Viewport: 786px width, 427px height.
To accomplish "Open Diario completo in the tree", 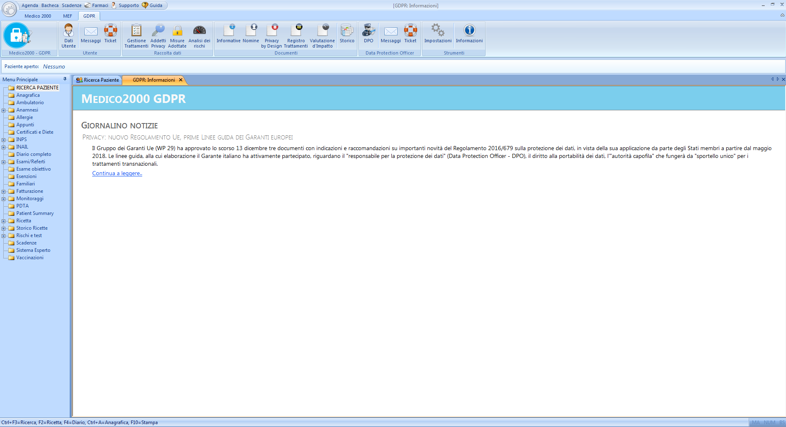I will [x=34, y=154].
